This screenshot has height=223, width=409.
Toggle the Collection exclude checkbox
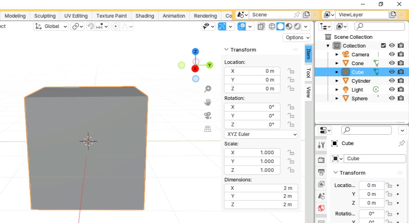click(383, 46)
